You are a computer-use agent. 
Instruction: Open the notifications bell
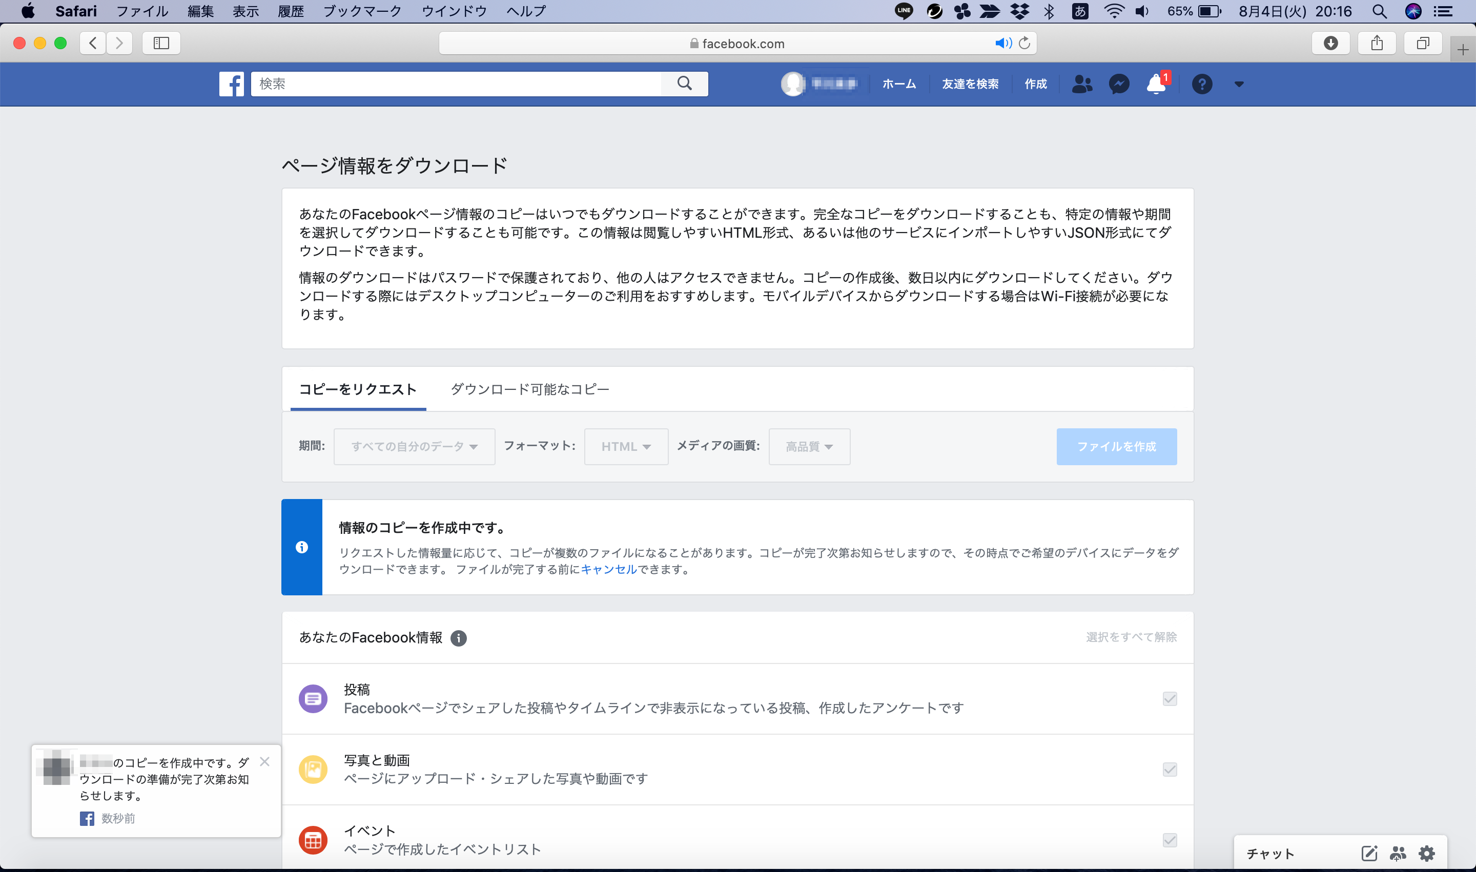coord(1156,84)
